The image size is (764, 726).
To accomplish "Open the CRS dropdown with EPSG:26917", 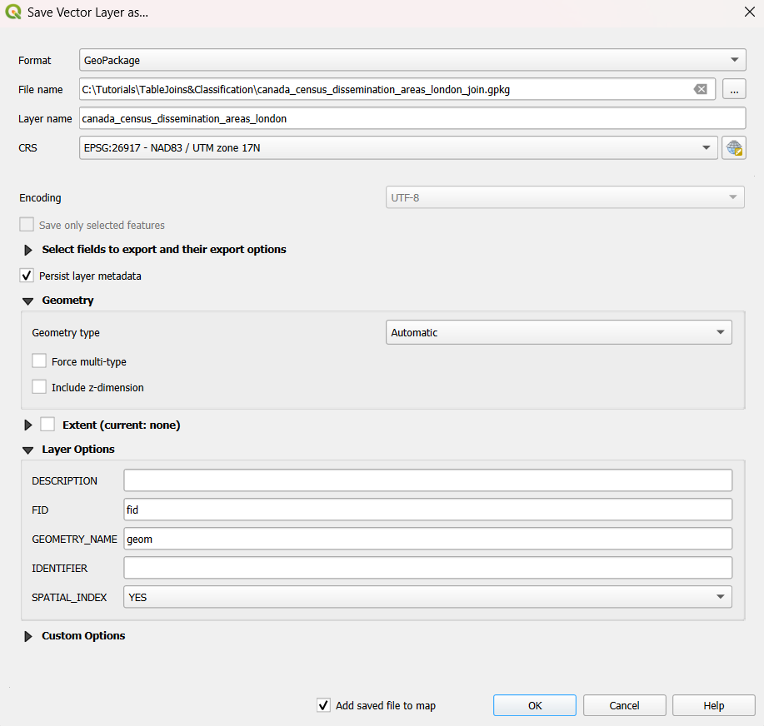I will point(398,147).
